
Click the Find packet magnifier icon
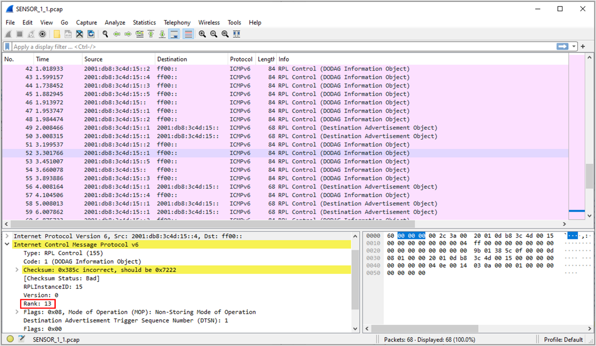pyautogui.click(x=105, y=34)
